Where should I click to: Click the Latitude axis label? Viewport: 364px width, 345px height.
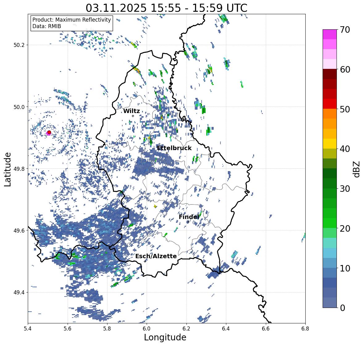(x=7, y=169)
